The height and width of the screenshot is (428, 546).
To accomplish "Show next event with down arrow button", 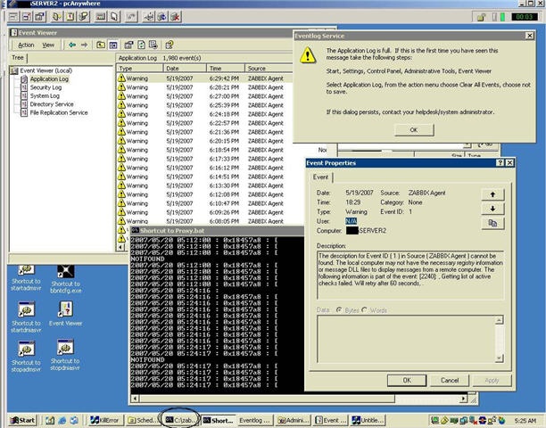I will tap(492, 208).
